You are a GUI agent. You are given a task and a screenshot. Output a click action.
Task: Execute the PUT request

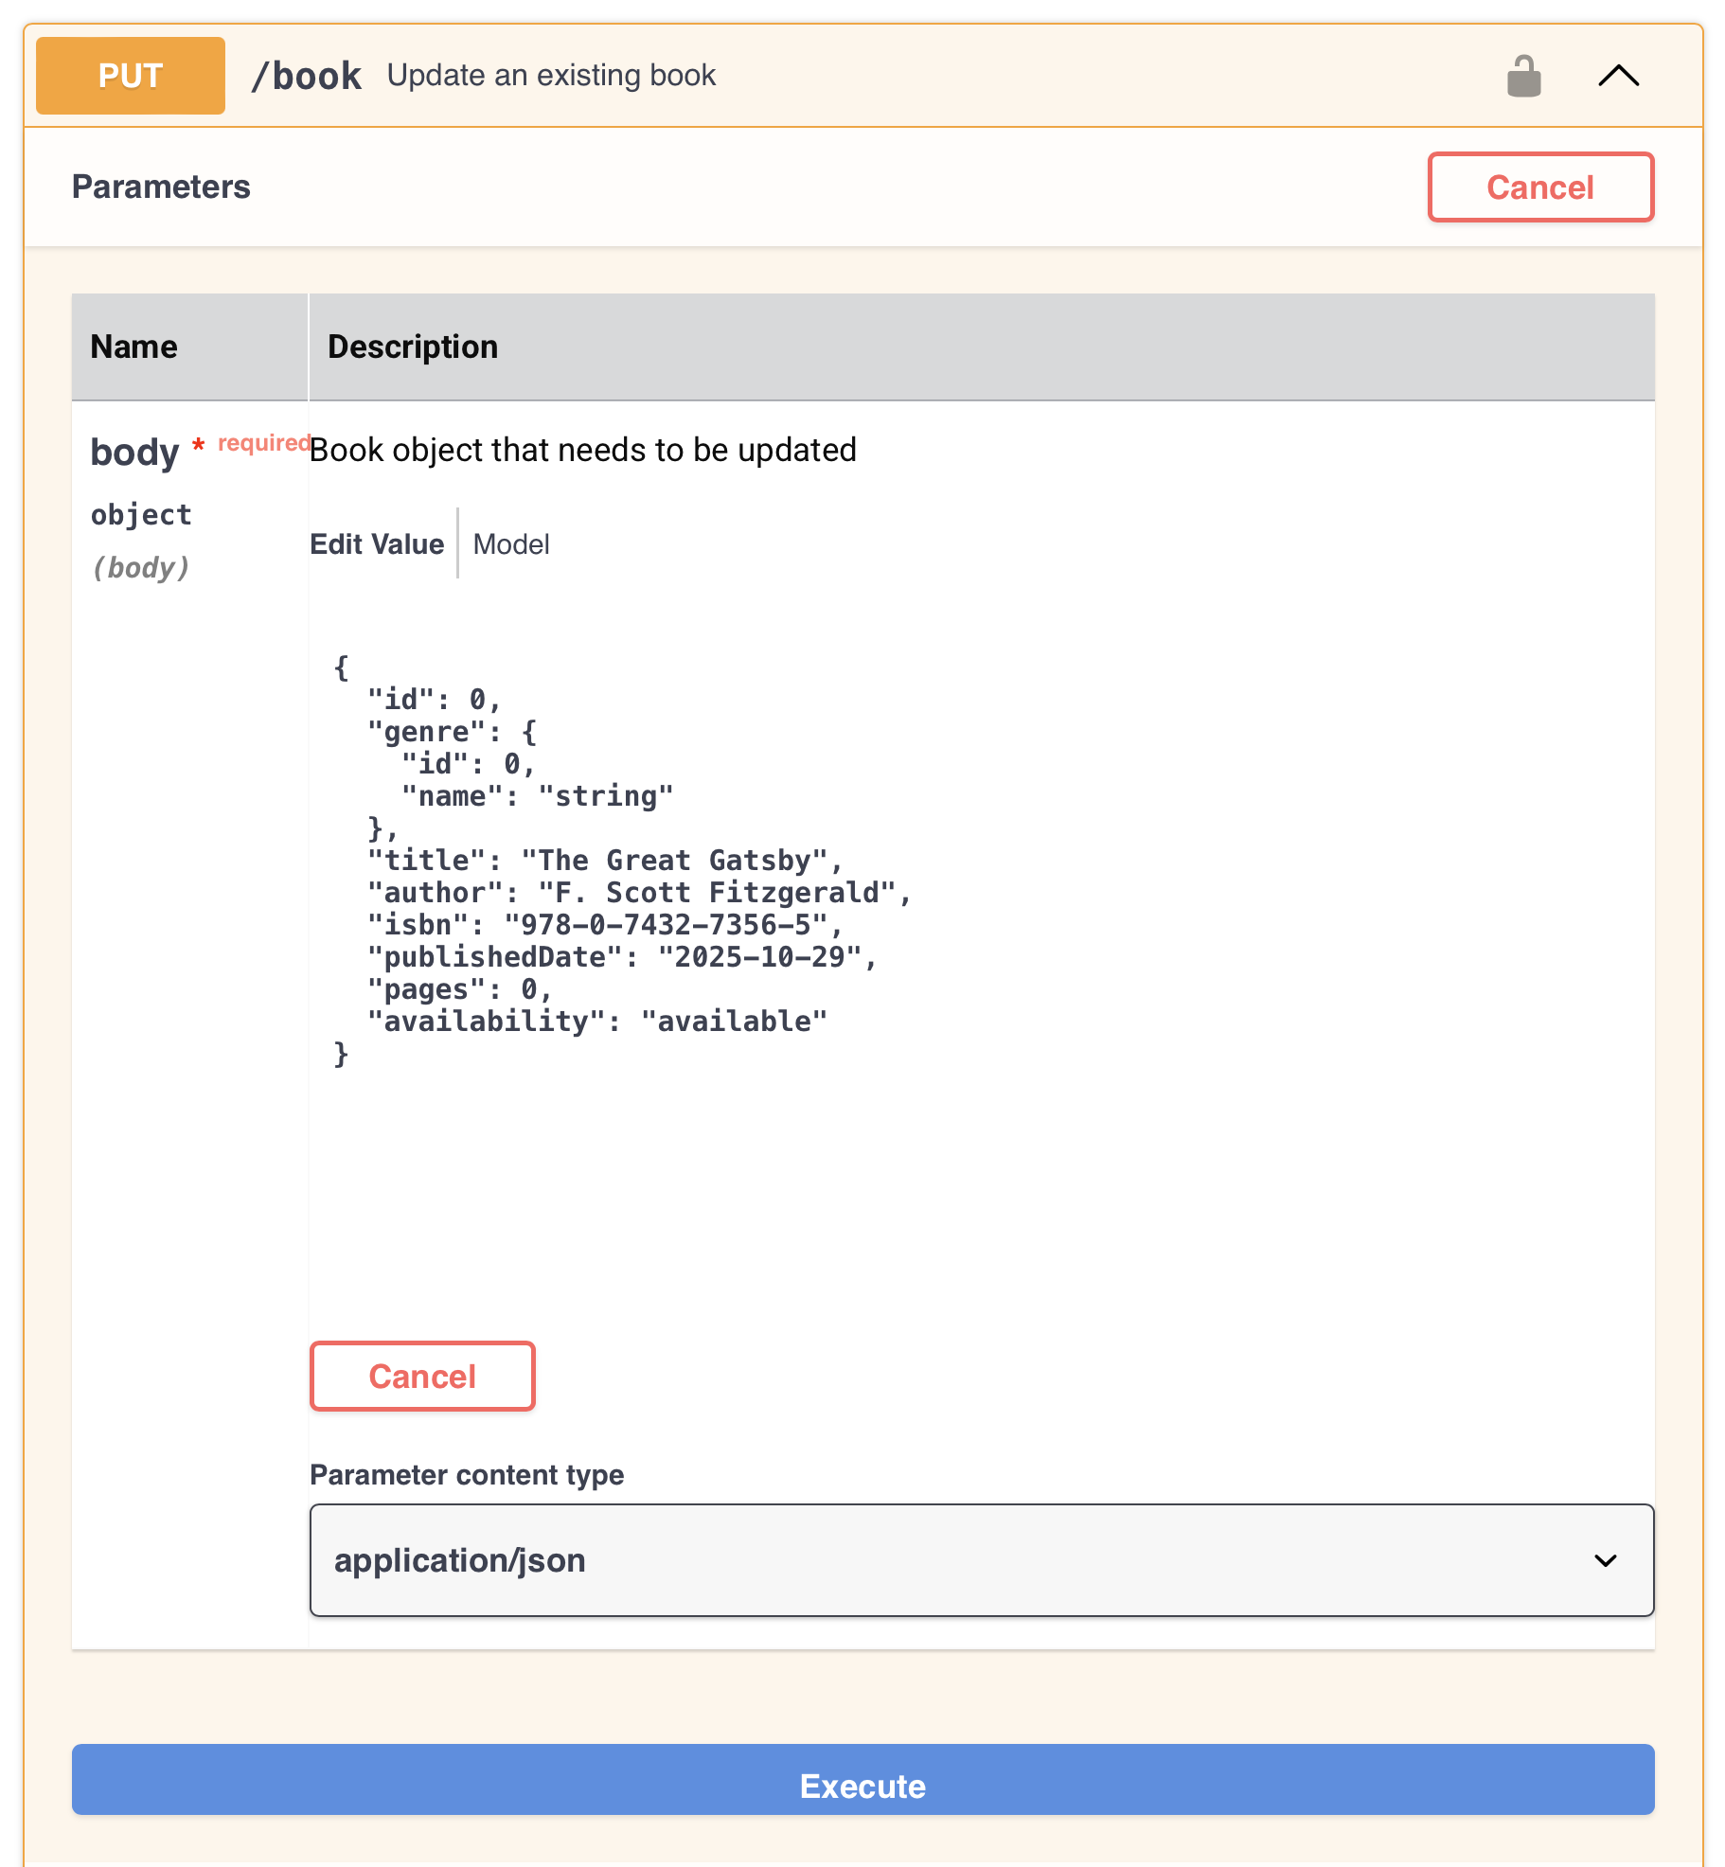click(862, 1786)
